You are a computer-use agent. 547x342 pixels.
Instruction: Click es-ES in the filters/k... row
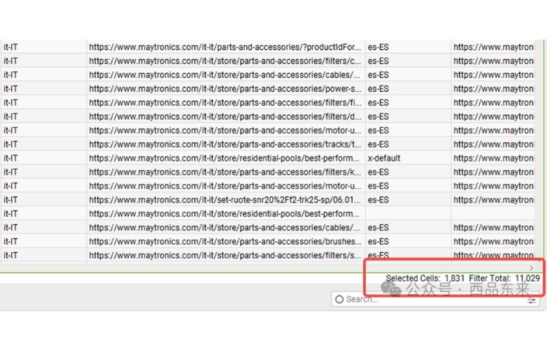(x=378, y=172)
